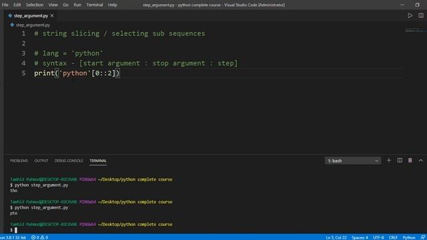Split the editor to the right

click(421, 16)
